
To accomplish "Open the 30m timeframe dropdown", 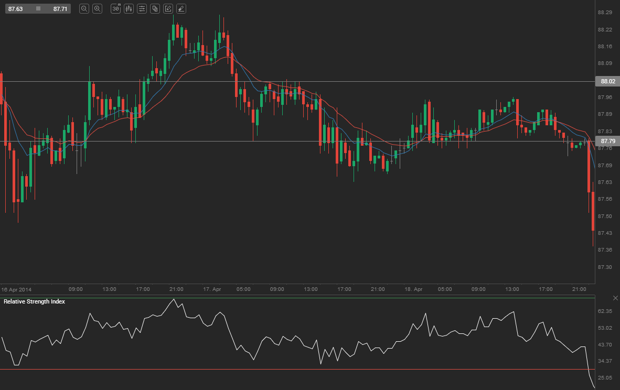I will click(x=115, y=8).
